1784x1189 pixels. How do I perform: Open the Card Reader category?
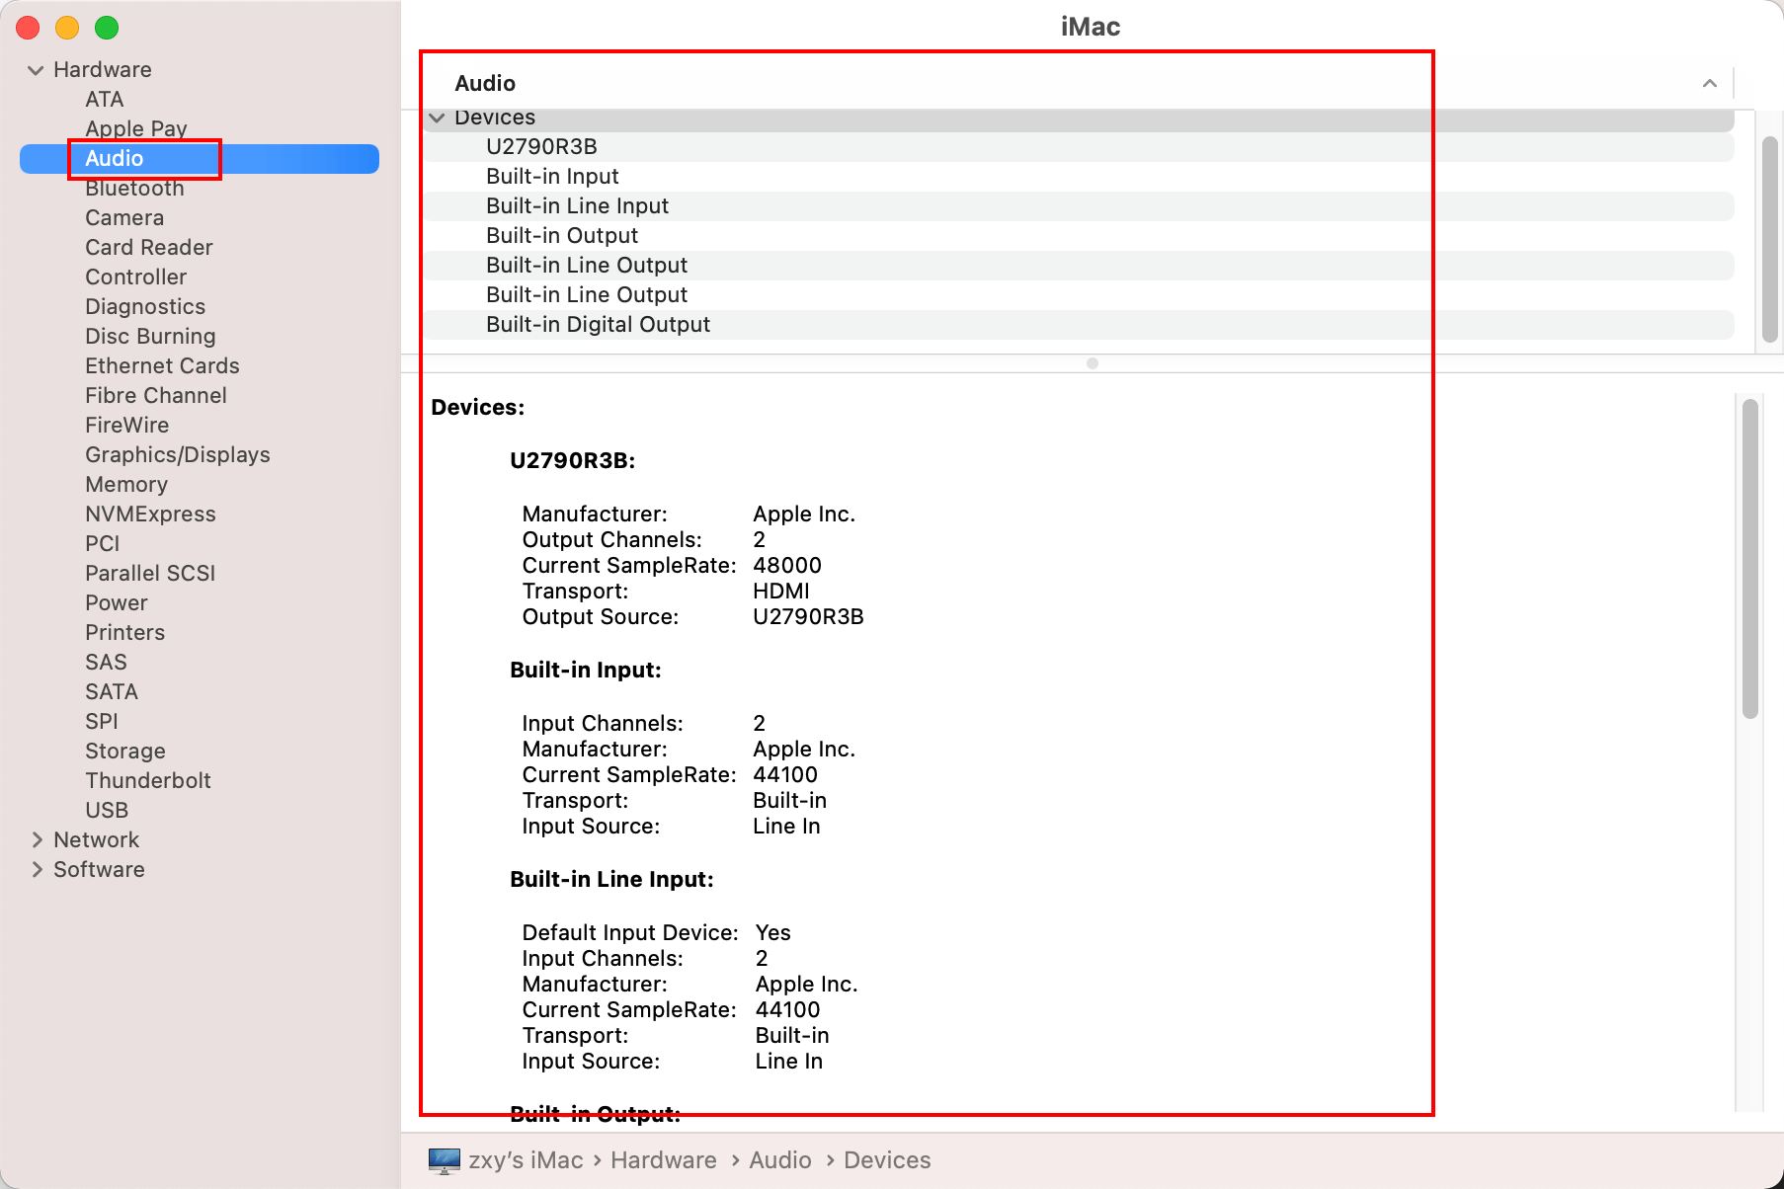tap(149, 248)
